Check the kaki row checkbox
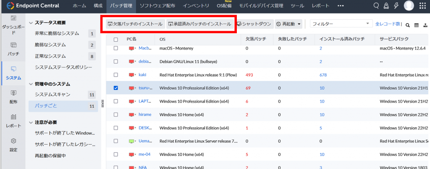This screenshot has width=430, height=169. pos(116,75)
